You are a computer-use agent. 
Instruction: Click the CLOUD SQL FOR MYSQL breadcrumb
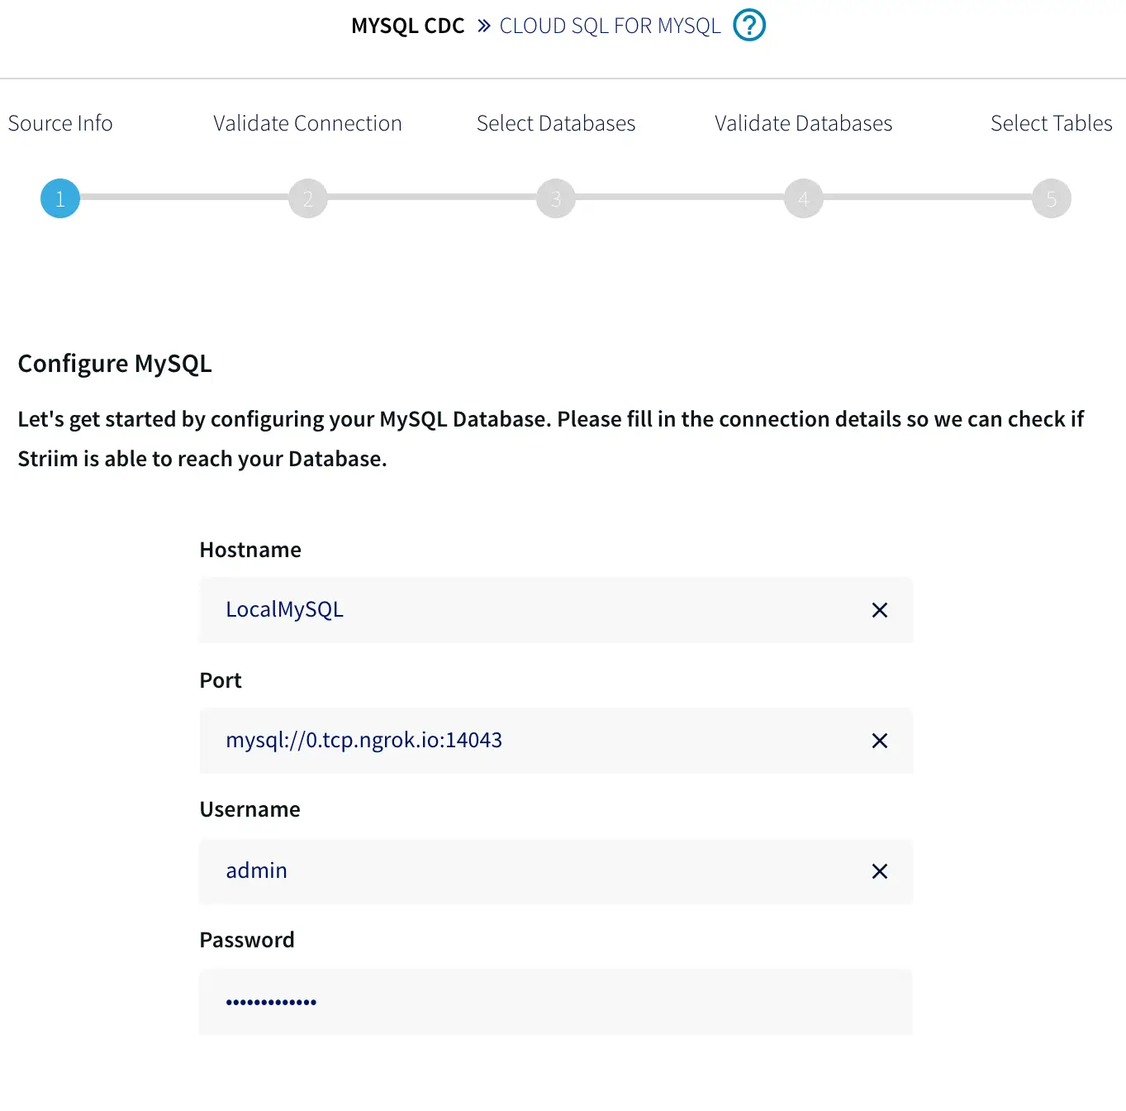610,26
